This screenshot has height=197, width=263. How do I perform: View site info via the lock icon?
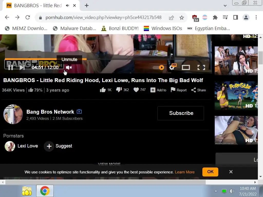[40, 18]
